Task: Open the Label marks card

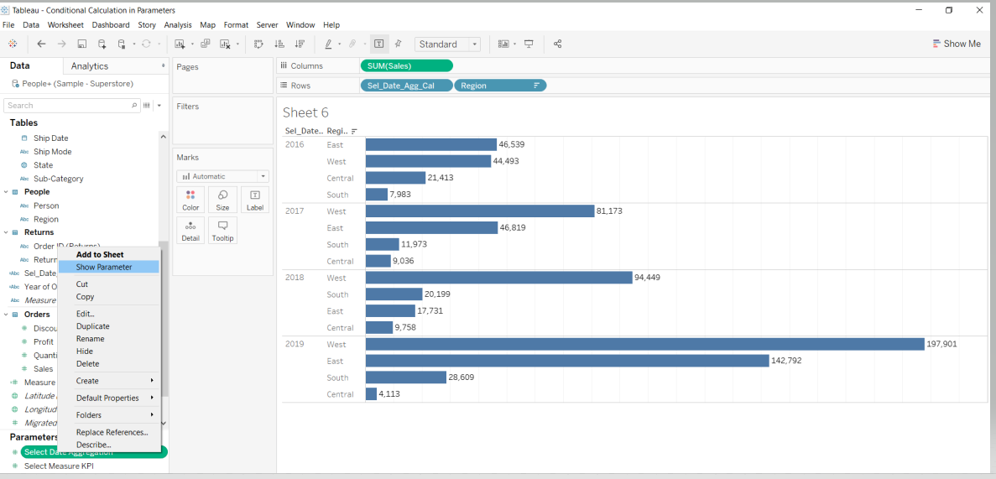Action: tap(255, 200)
